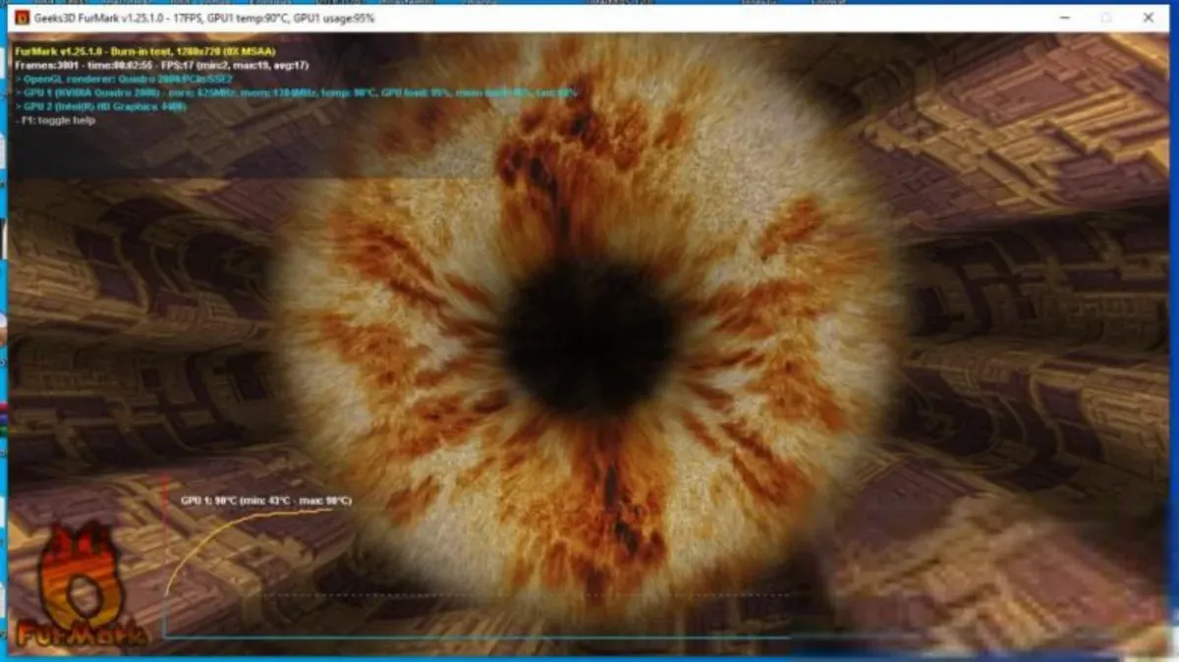Click the FurMark app icon in title bar
Viewport: 1179px width, 662px height.
pos(22,18)
